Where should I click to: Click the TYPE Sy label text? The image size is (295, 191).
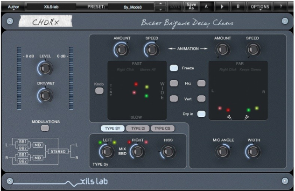click(100, 164)
